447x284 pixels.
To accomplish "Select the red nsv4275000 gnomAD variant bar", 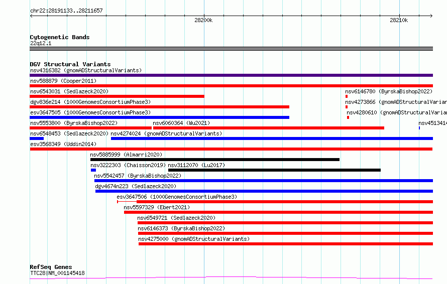I will (286, 244).
